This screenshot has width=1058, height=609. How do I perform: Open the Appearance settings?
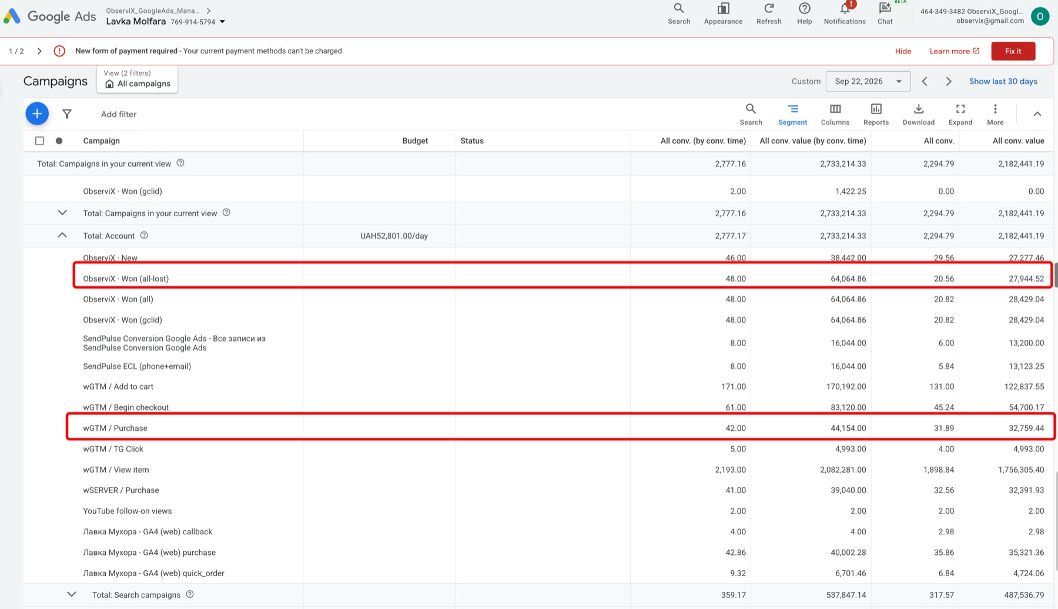pos(723,14)
